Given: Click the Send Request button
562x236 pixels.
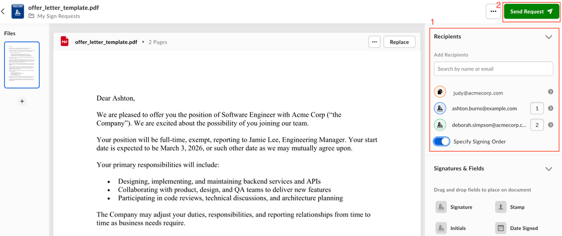Looking at the screenshot, I should (x=531, y=11).
